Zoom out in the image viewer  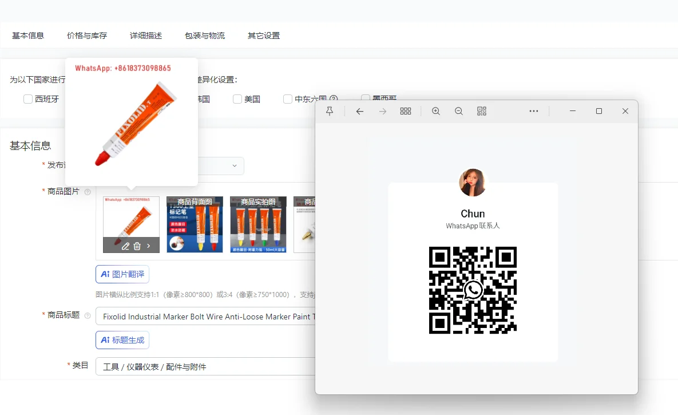pyautogui.click(x=459, y=111)
